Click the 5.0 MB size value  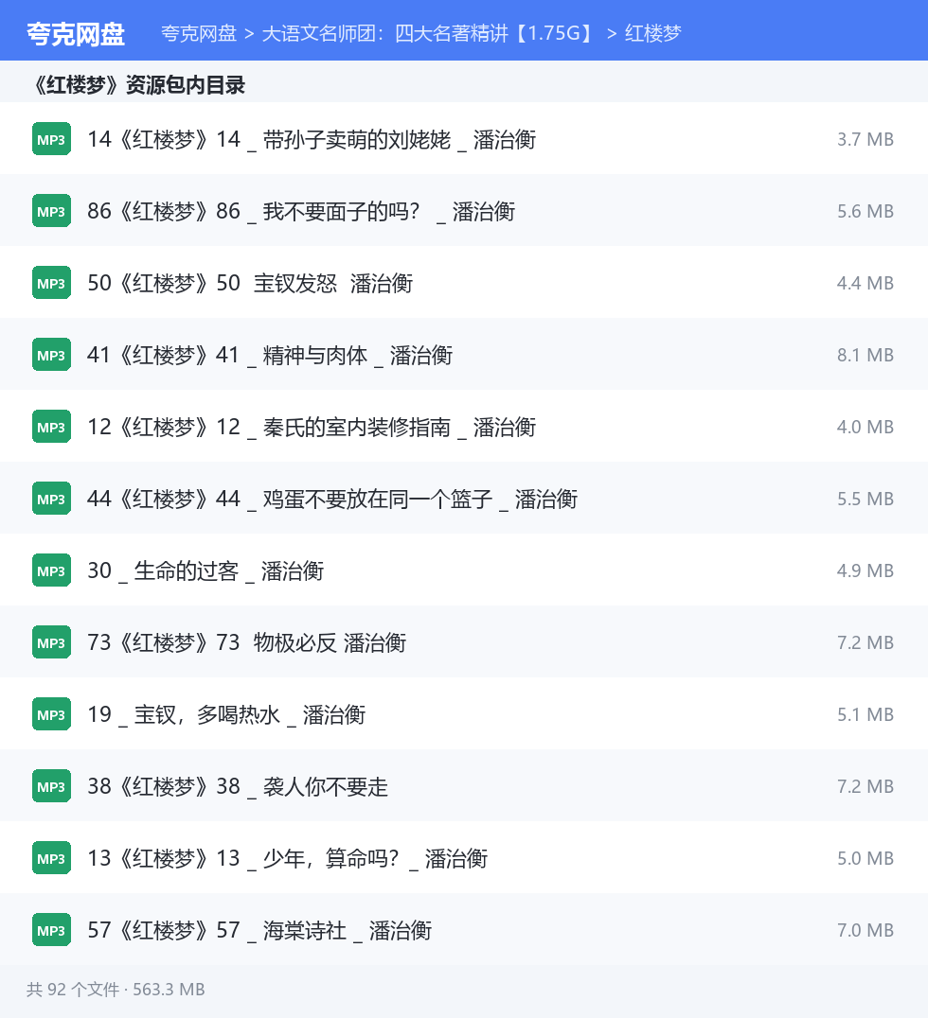tap(865, 858)
